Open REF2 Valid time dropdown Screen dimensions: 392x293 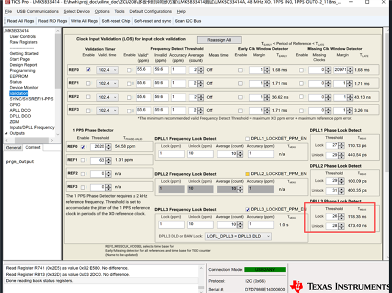pyautogui.click(x=107, y=97)
